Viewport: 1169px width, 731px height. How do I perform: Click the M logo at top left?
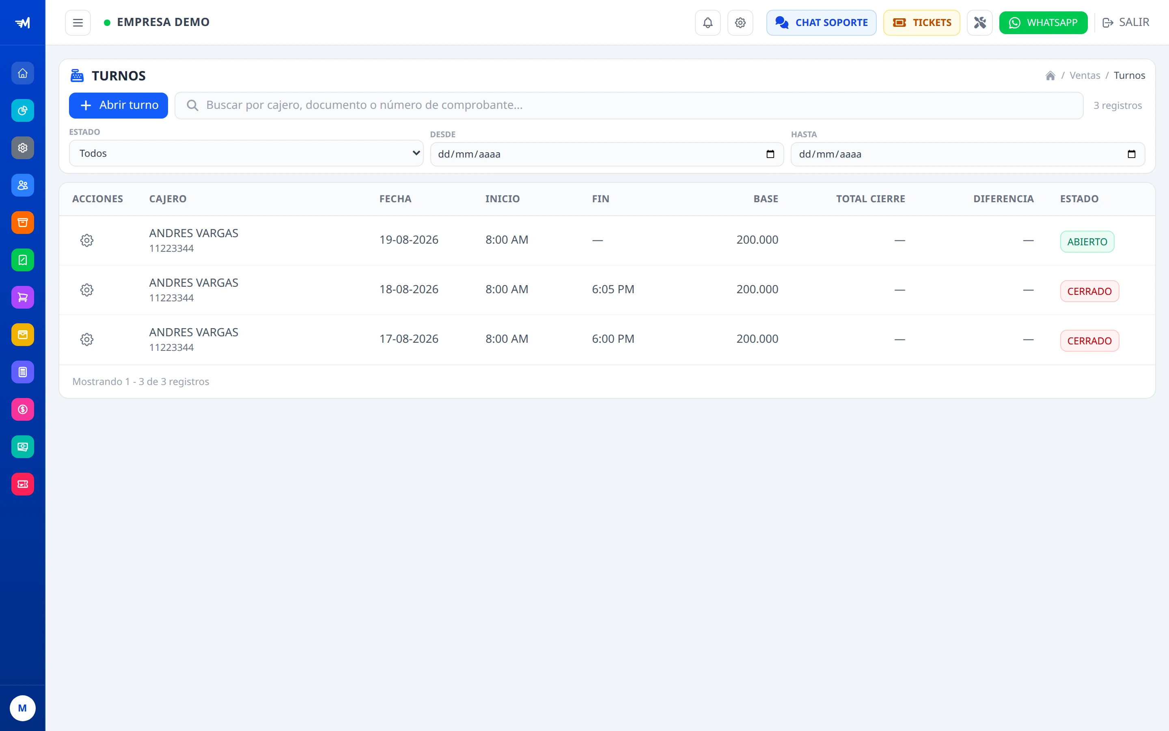[23, 23]
